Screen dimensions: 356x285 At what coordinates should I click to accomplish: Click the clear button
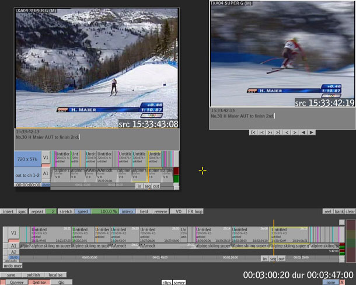click(350, 211)
